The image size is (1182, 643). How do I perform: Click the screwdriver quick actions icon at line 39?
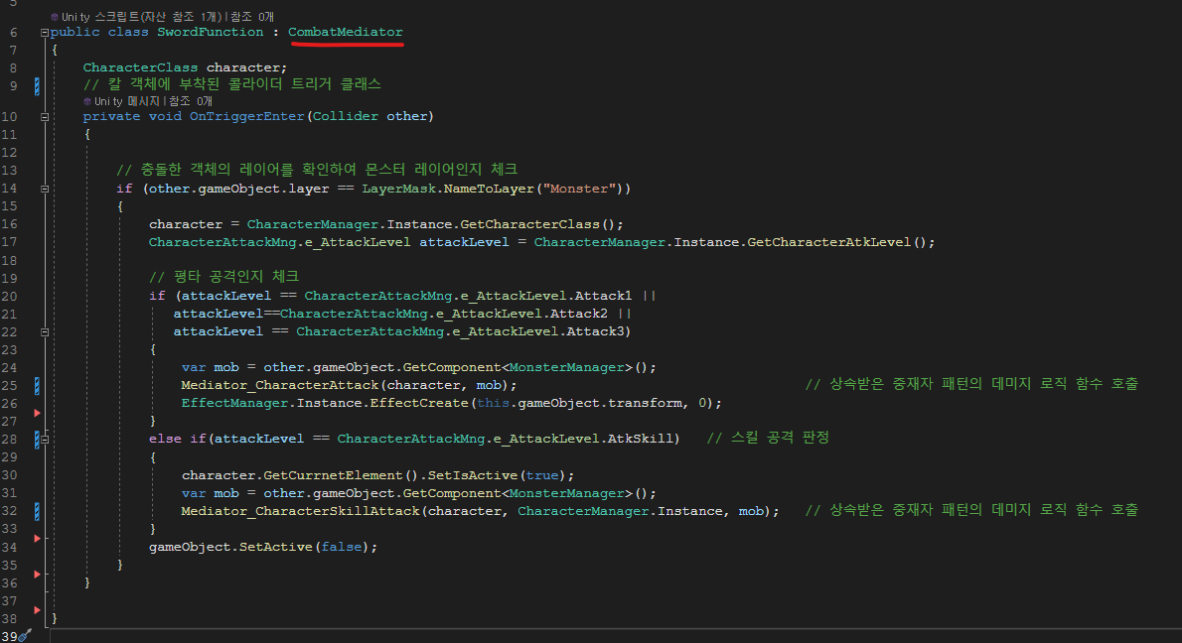pyautogui.click(x=26, y=635)
